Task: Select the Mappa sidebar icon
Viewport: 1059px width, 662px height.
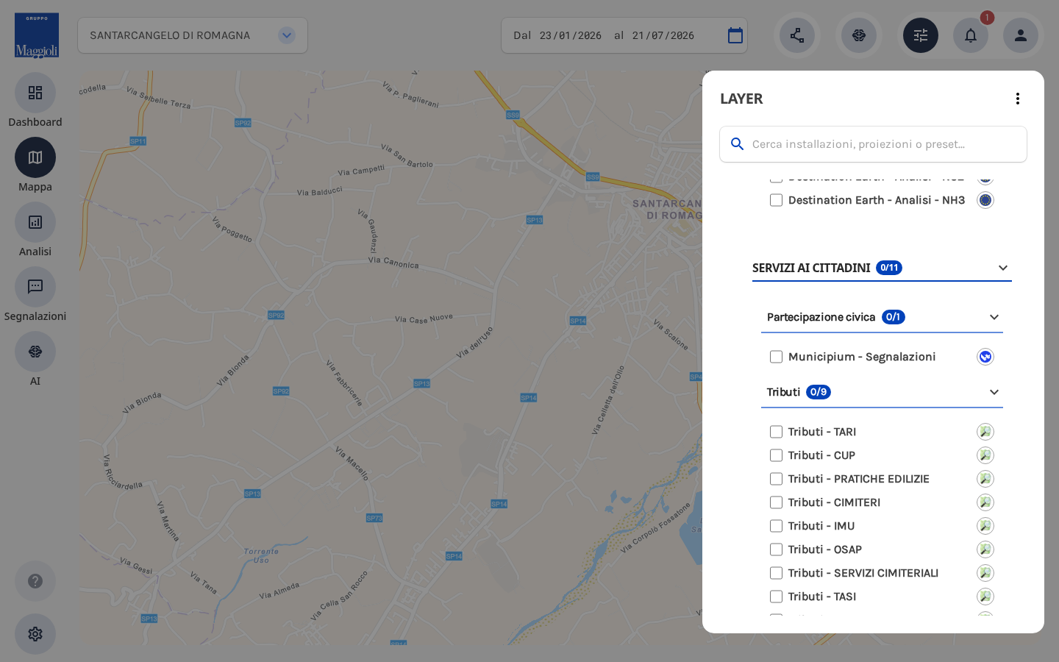Action: (35, 157)
